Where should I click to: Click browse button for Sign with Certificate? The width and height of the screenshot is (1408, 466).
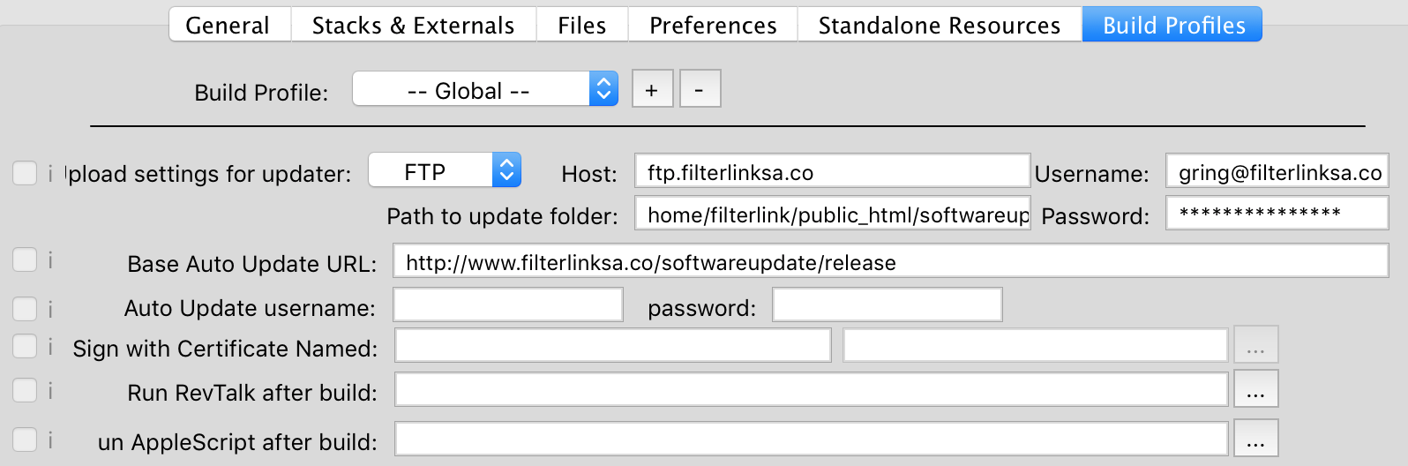1255,346
